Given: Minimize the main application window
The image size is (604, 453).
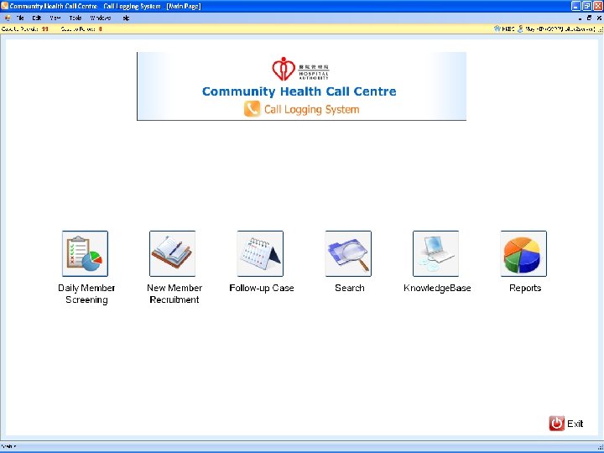Looking at the screenshot, I should pos(575,6).
